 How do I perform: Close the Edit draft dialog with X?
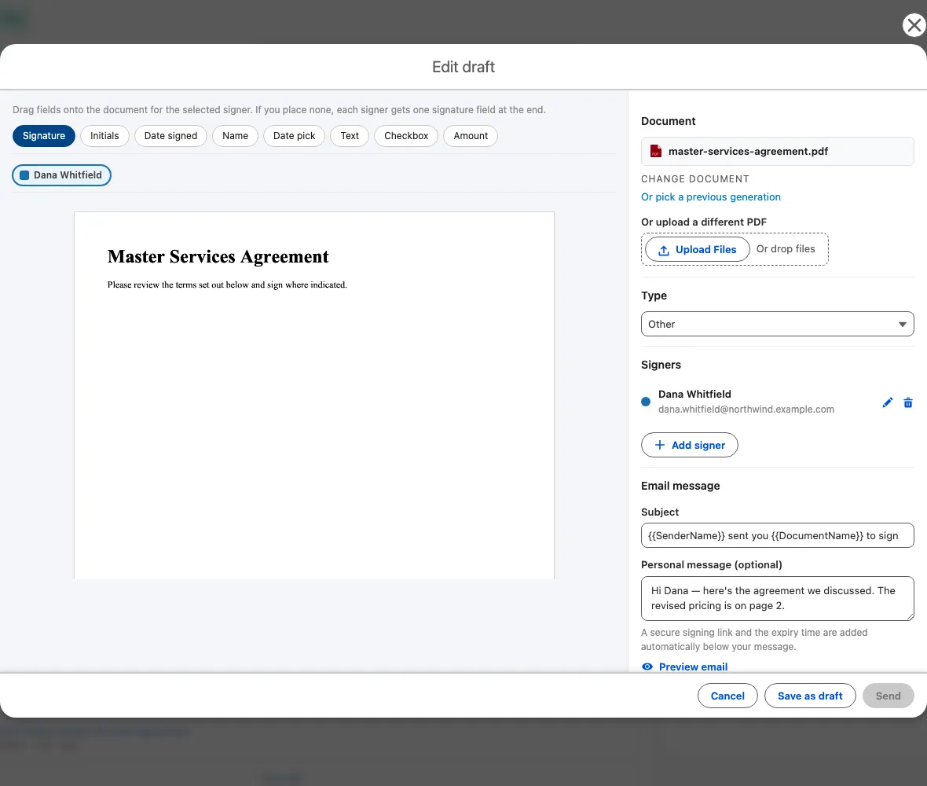click(x=914, y=25)
